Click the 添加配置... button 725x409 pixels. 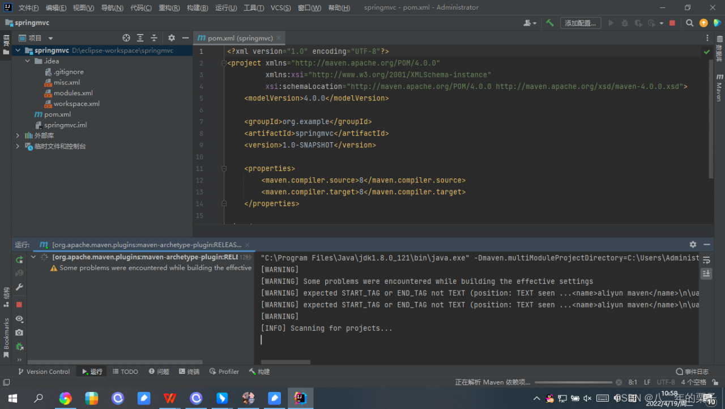581,23
